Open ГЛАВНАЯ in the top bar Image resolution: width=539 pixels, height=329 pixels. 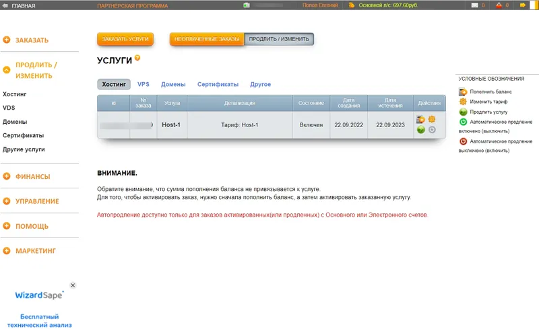[24, 5]
